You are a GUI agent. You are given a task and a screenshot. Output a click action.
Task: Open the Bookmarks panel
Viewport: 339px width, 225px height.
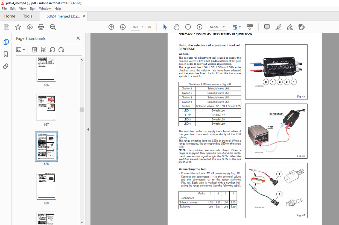click(x=5, y=54)
